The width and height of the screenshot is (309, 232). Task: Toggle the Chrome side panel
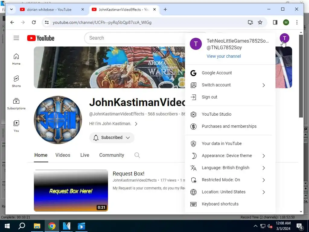click(275, 22)
